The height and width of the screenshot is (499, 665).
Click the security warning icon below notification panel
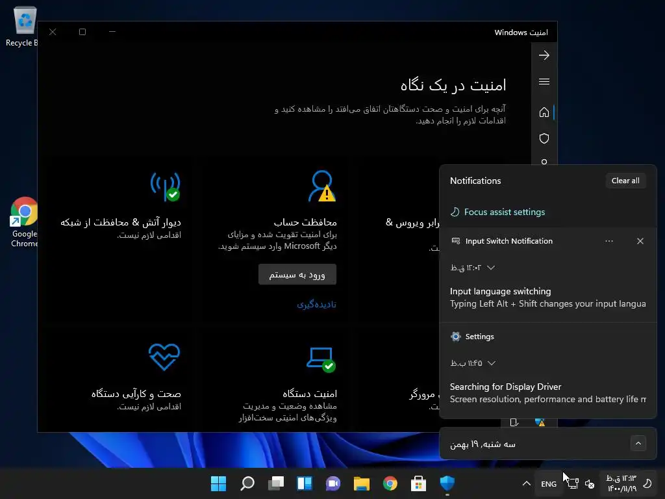pos(540,422)
